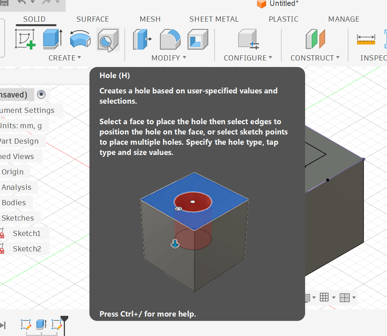
Task: Open the grid settings dropdown arrow
Action: pos(334,298)
